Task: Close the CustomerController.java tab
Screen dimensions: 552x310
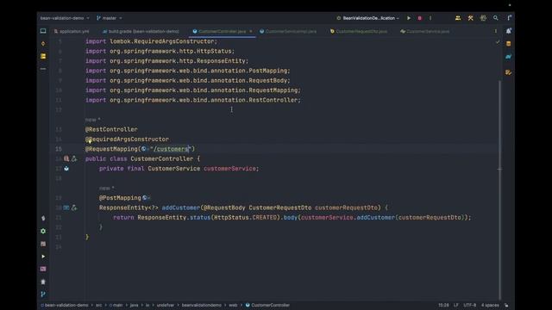Action: pos(251,31)
